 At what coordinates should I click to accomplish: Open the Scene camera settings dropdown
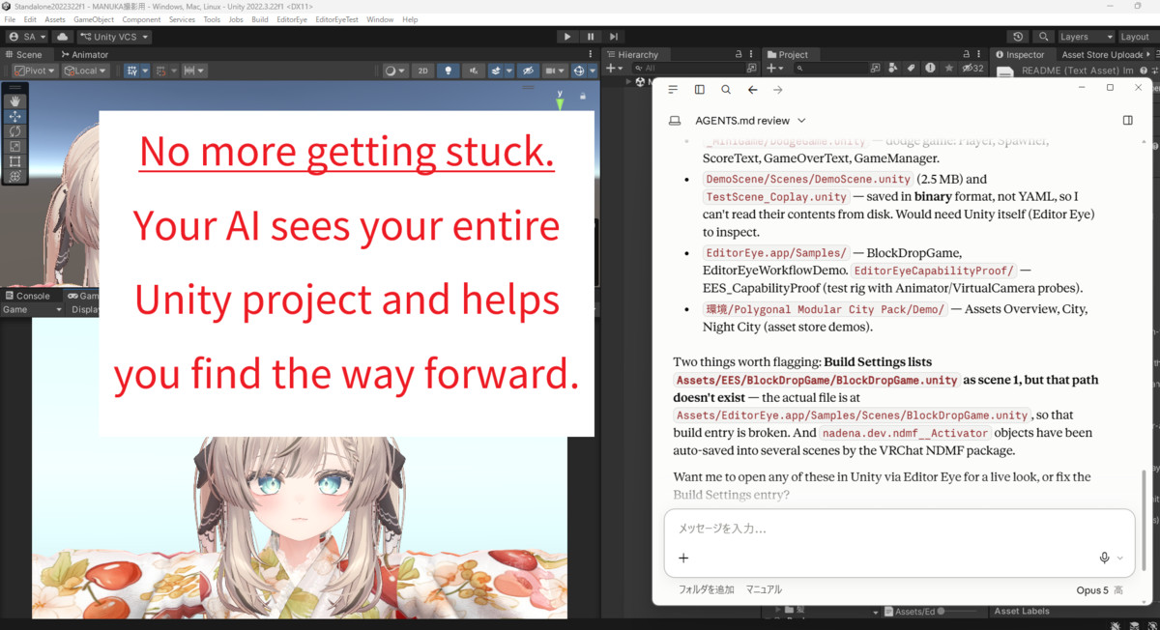[x=555, y=71]
